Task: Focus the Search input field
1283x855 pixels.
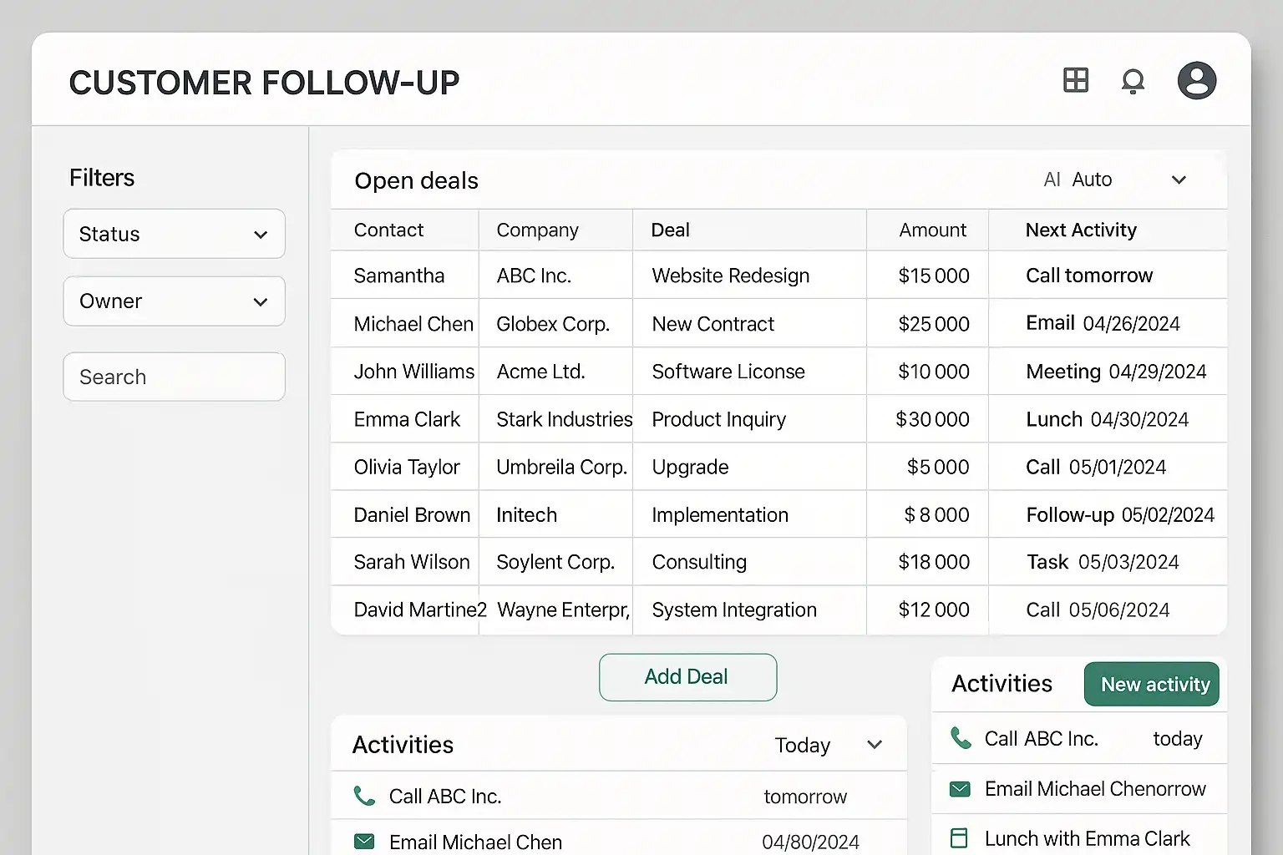Action: 174,377
